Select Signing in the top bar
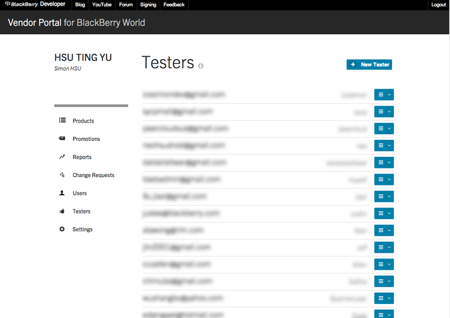 click(x=148, y=4)
